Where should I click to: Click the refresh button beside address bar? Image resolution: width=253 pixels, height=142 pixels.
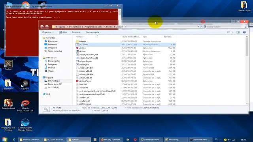coord(202,27)
